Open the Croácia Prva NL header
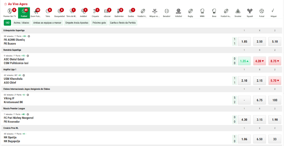Image resolution: width=284 pixels, height=146 pixels. pyautogui.click(x=142, y=128)
